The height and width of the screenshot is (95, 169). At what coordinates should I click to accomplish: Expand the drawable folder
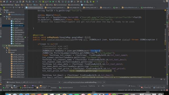click(x=7, y=50)
